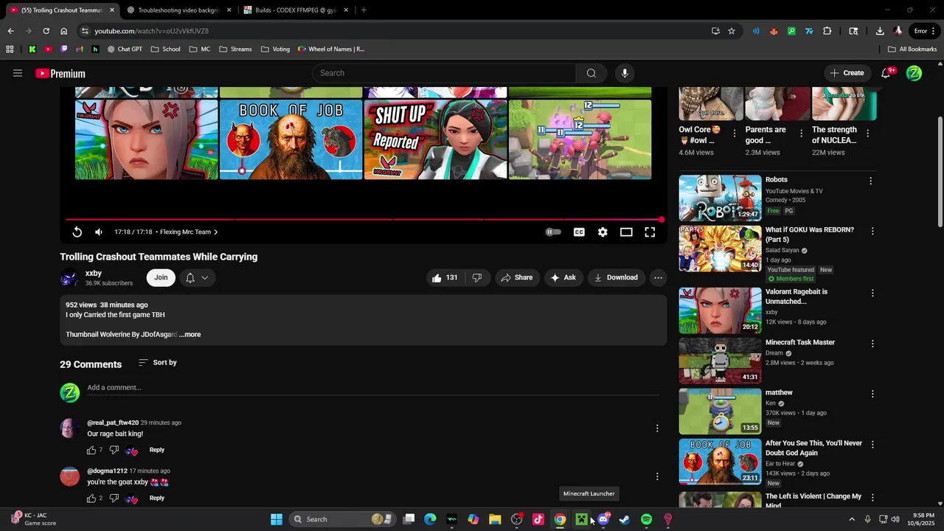Open Chrome downloads
Image resolution: width=944 pixels, height=531 pixels.
(x=880, y=31)
